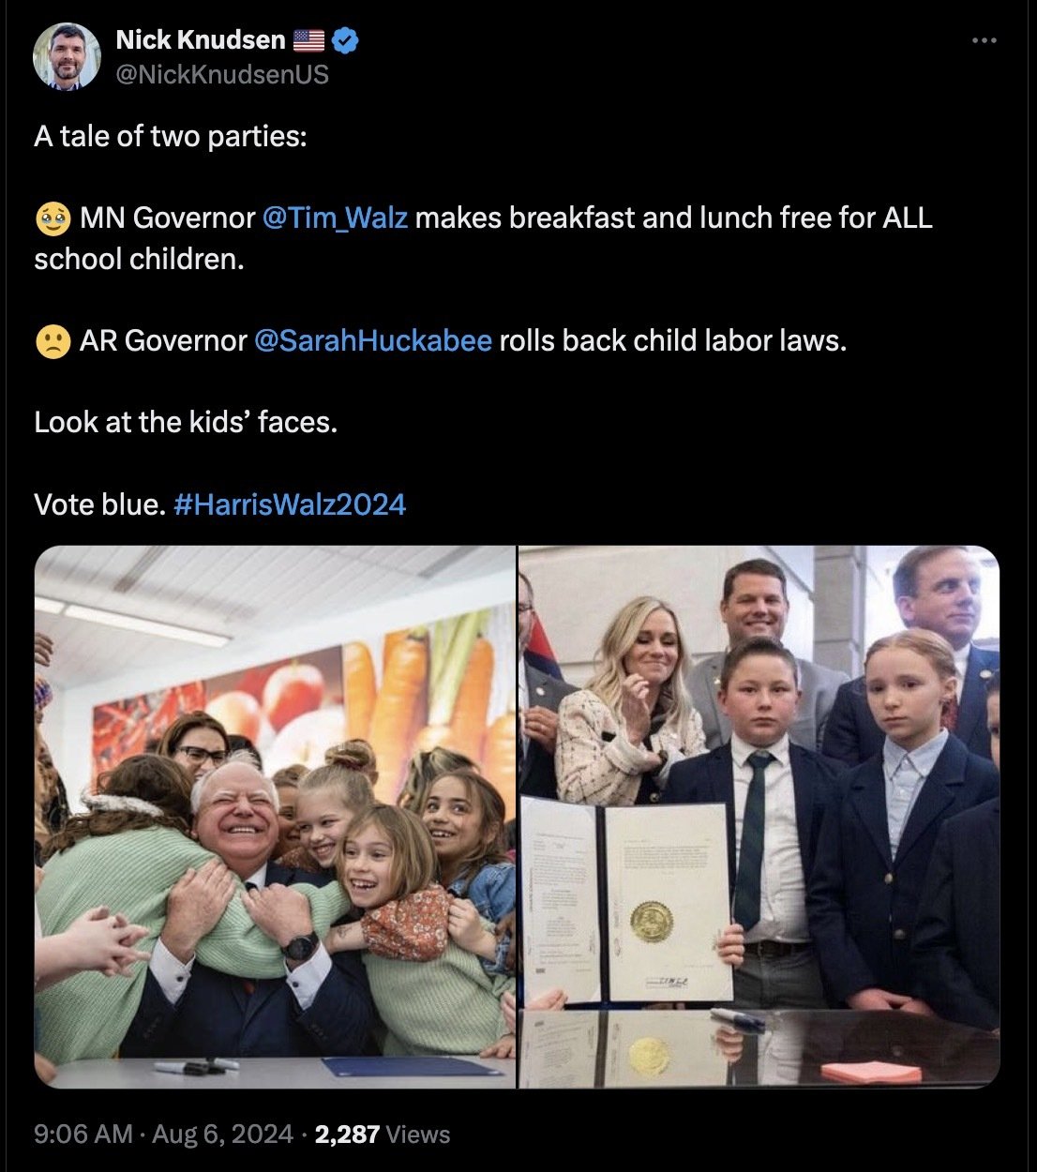The height and width of the screenshot is (1172, 1037).
Task: Click the Aug 6, 2024 date
Action: 222,1134
